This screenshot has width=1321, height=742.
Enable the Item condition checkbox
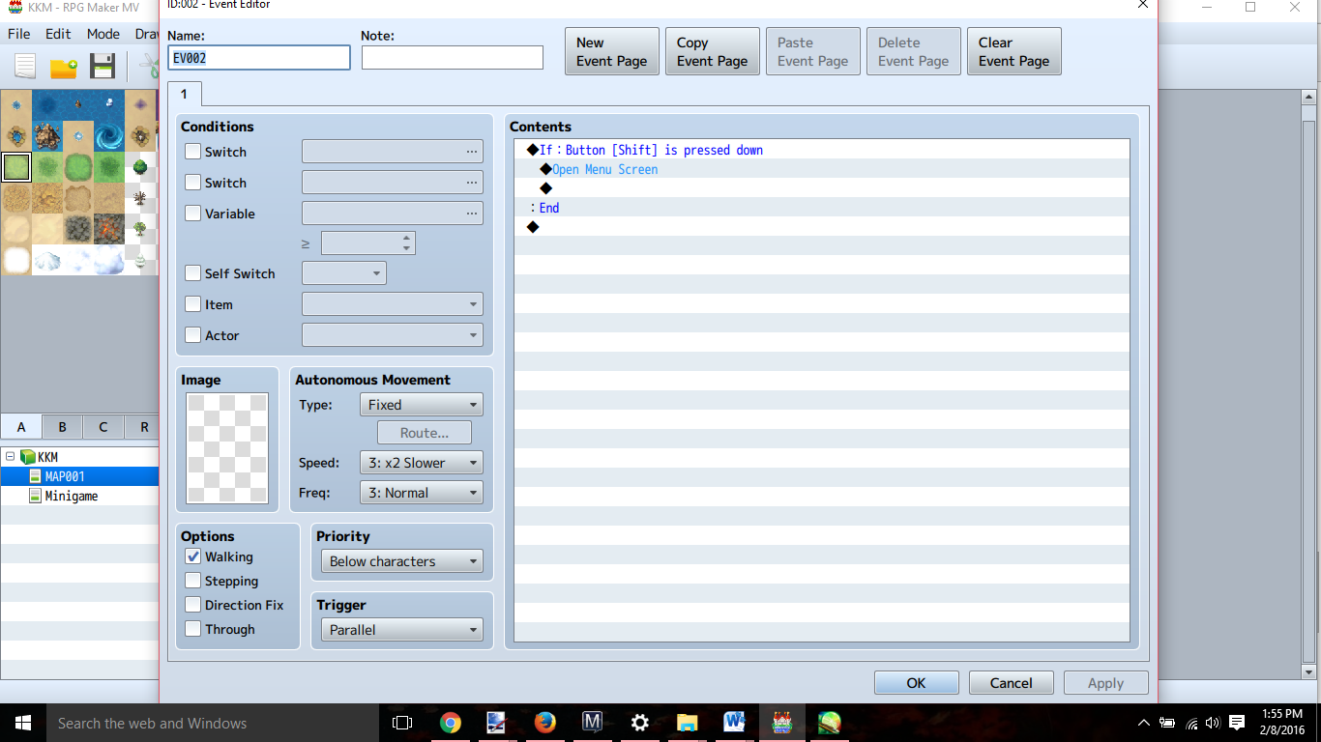[193, 304]
